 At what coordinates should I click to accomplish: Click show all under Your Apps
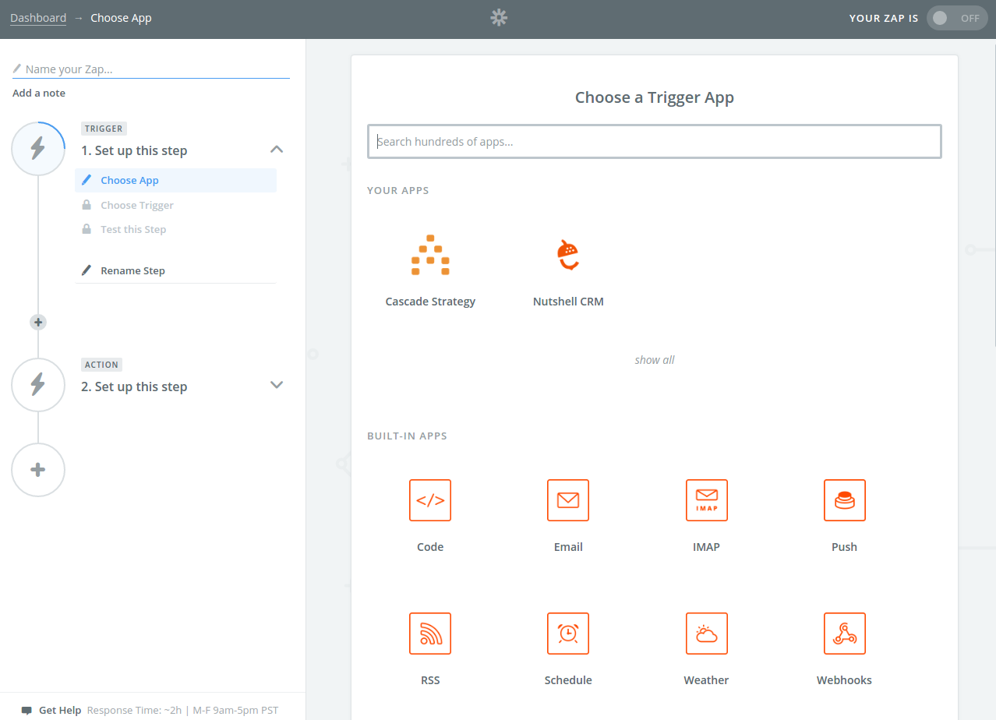[654, 359]
